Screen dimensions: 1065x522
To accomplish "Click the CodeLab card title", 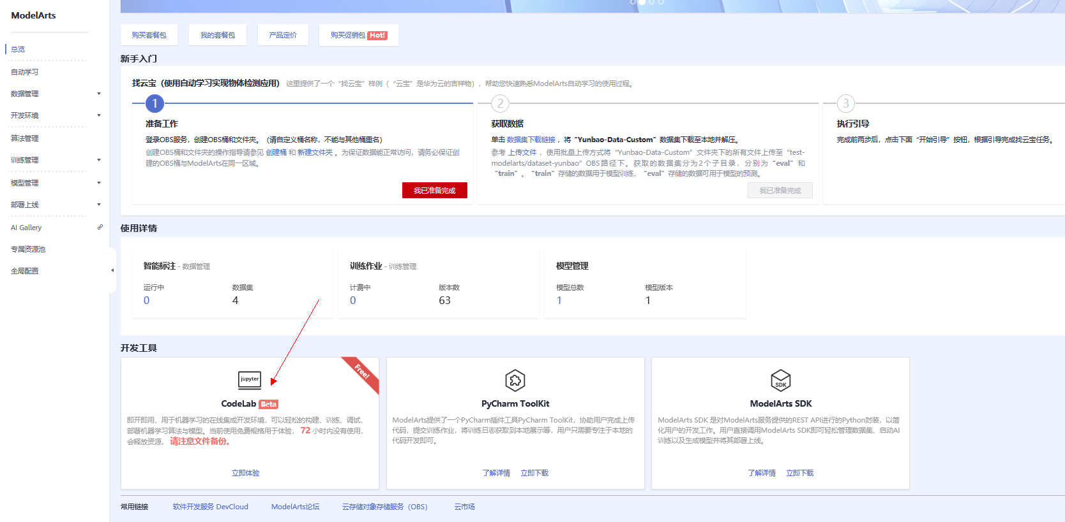I will (239, 404).
